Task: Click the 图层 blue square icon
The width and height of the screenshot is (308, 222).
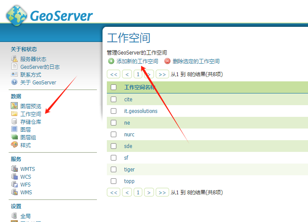Action: [x=14, y=129]
